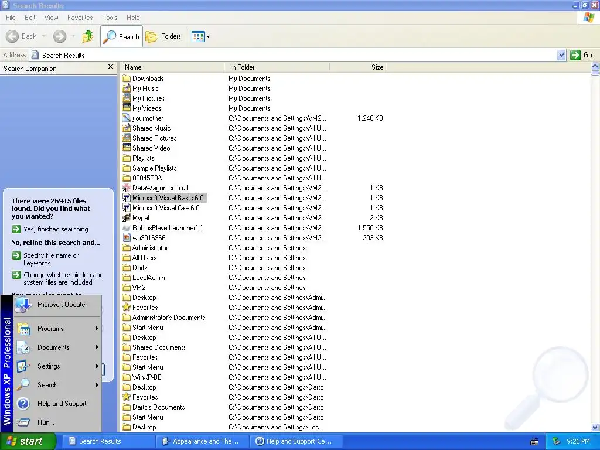The image size is (600, 450).
Task: Switch to Appearance and Themes taskbar button
Action: click(202, 441)
